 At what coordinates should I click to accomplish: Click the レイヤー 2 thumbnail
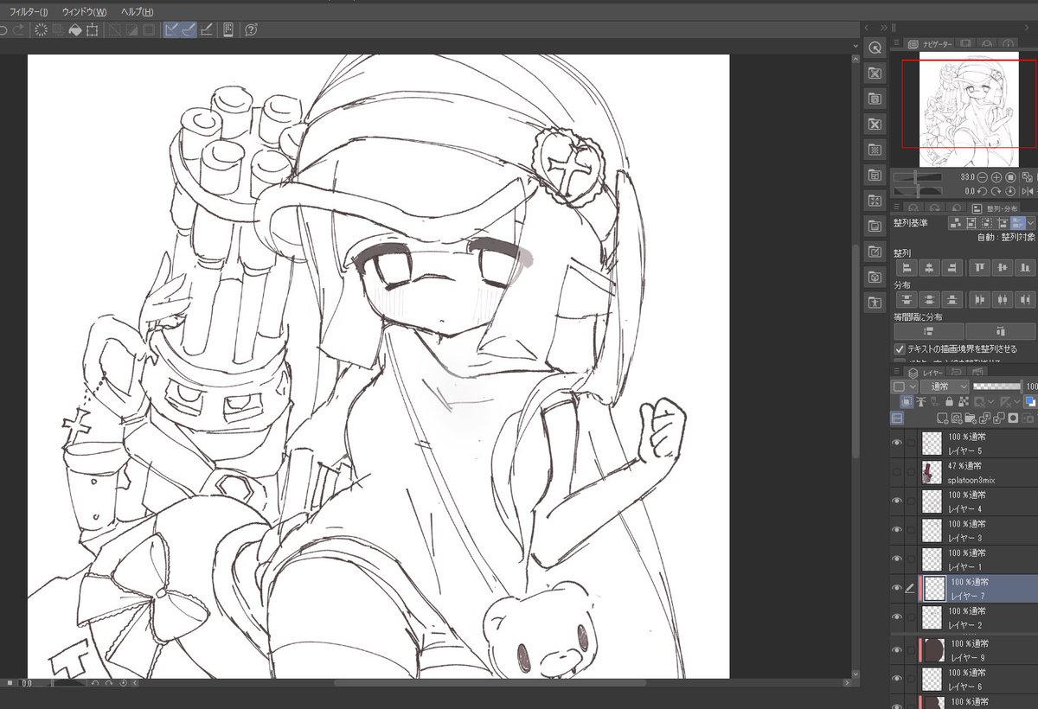click(932, 617)
